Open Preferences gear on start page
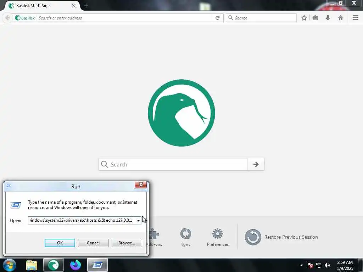 click(218, 237)
